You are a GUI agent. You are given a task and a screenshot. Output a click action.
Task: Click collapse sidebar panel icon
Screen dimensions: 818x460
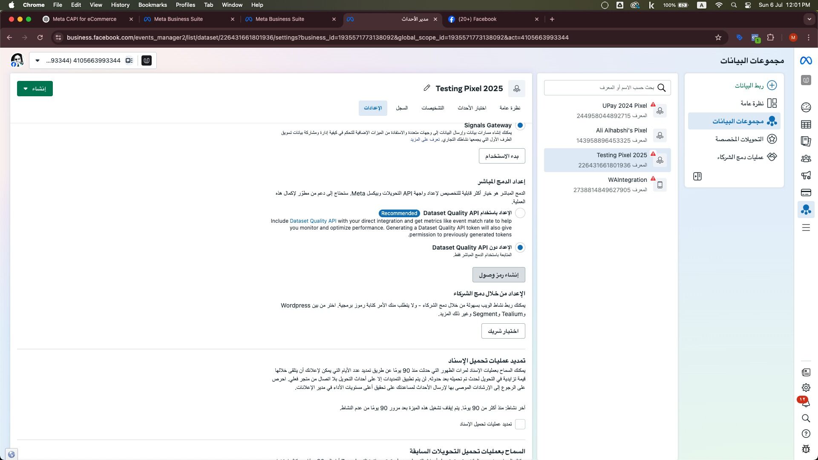(x=697, y=176)
